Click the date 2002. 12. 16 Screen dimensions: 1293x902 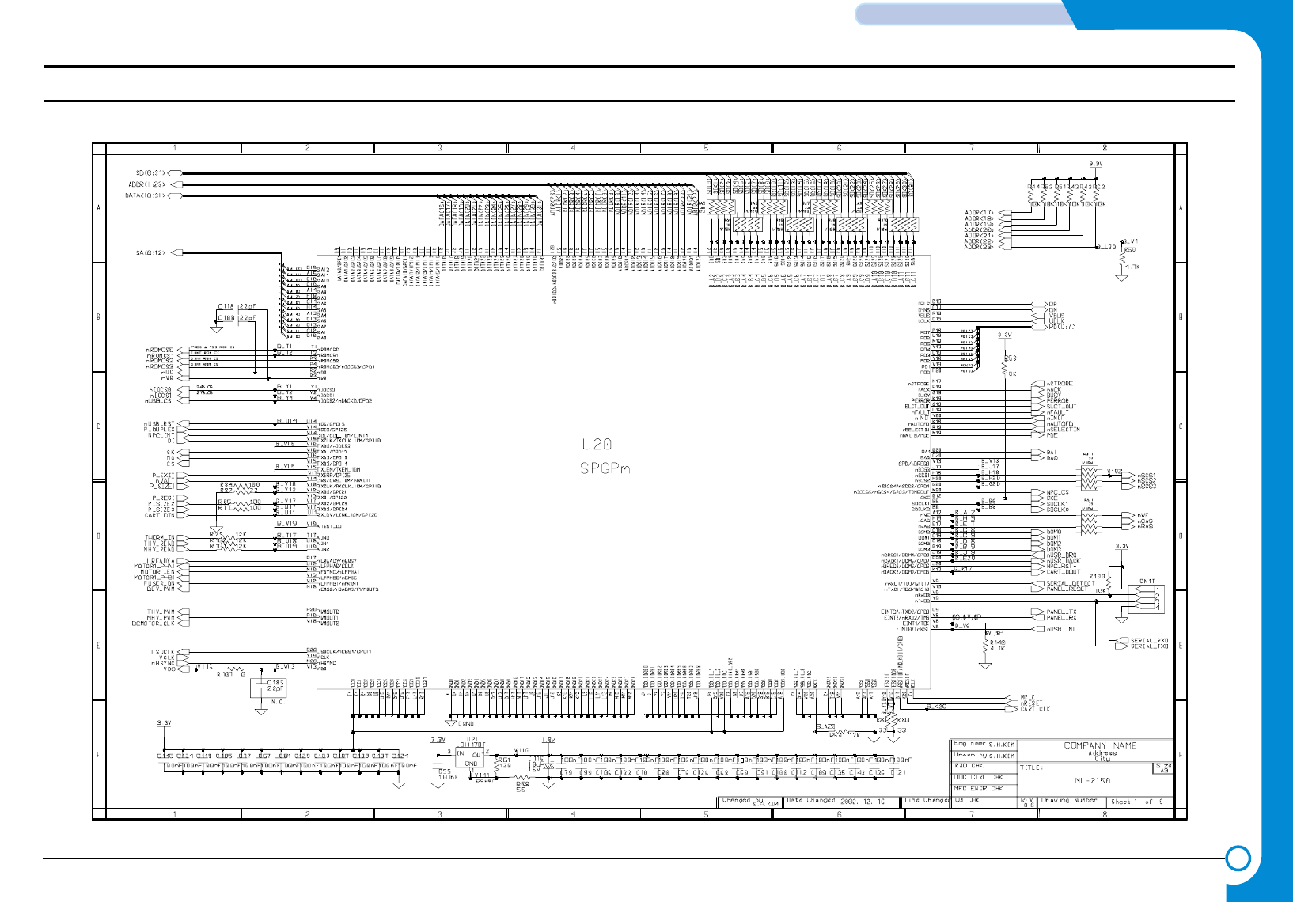click(x=863, y=802)
